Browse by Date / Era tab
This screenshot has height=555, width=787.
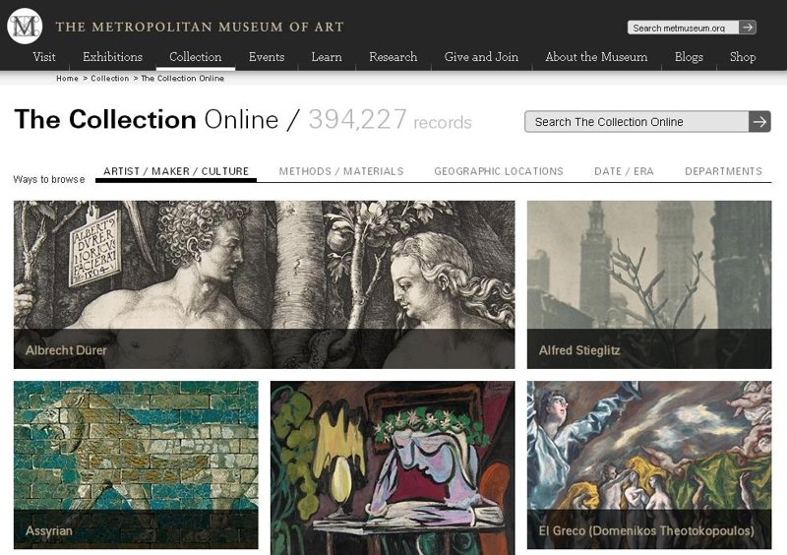[x=624, y=171]
